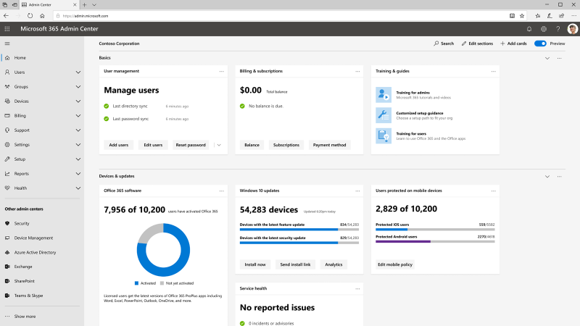Click the Payment method button
Screen dimensions: 580x326
point(330,145)
